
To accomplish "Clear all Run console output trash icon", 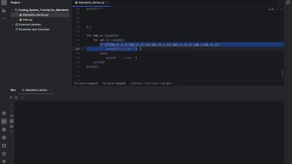I will click(x=11, y=132).
